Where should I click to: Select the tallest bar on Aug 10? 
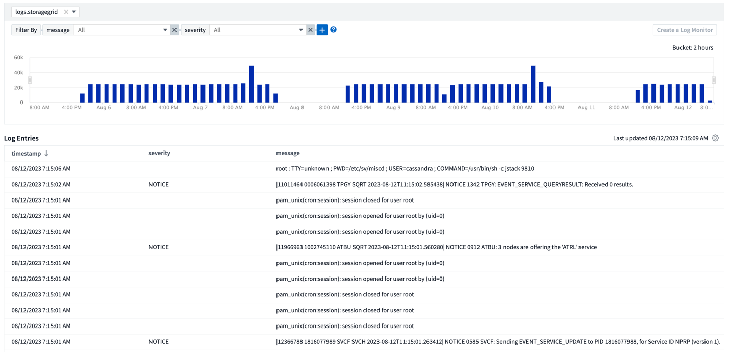(x=533, y=84)
